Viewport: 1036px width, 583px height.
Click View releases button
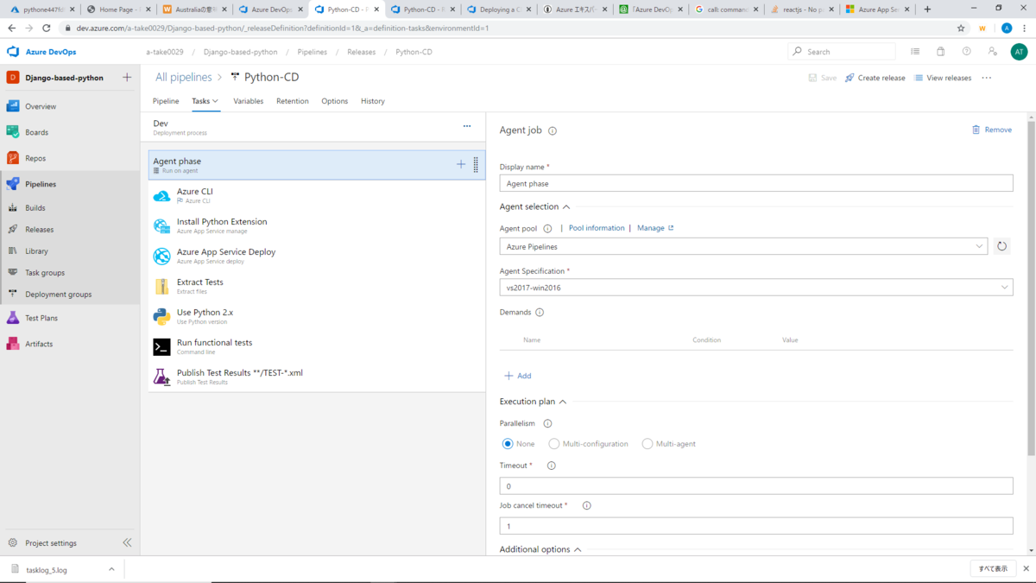(943, 78)
